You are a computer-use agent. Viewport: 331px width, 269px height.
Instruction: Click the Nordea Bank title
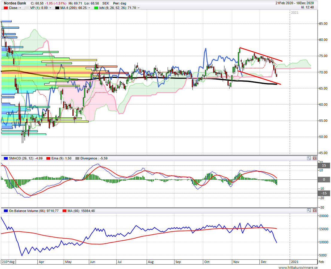[15, 3]
